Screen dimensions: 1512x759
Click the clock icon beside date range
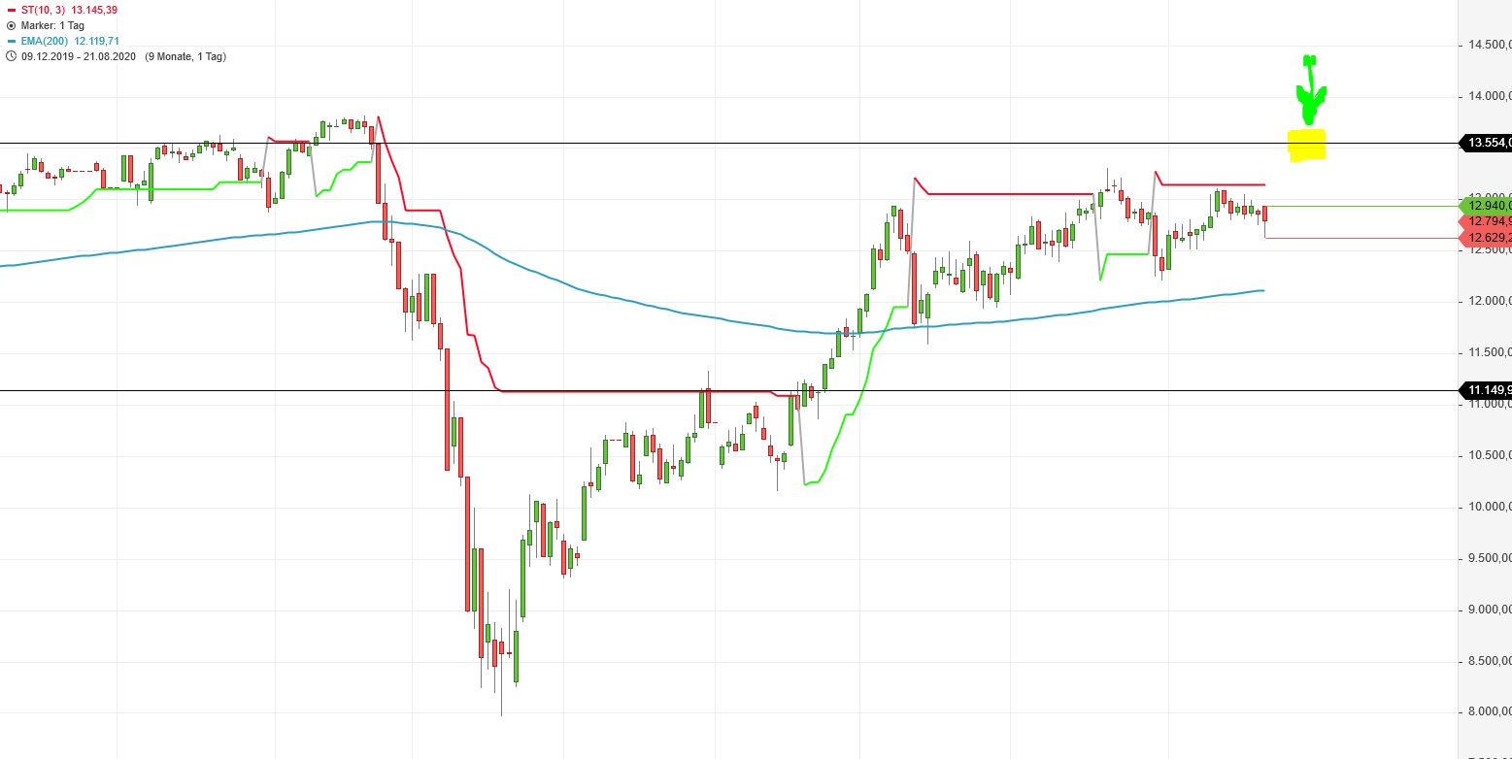coord(11,56)
